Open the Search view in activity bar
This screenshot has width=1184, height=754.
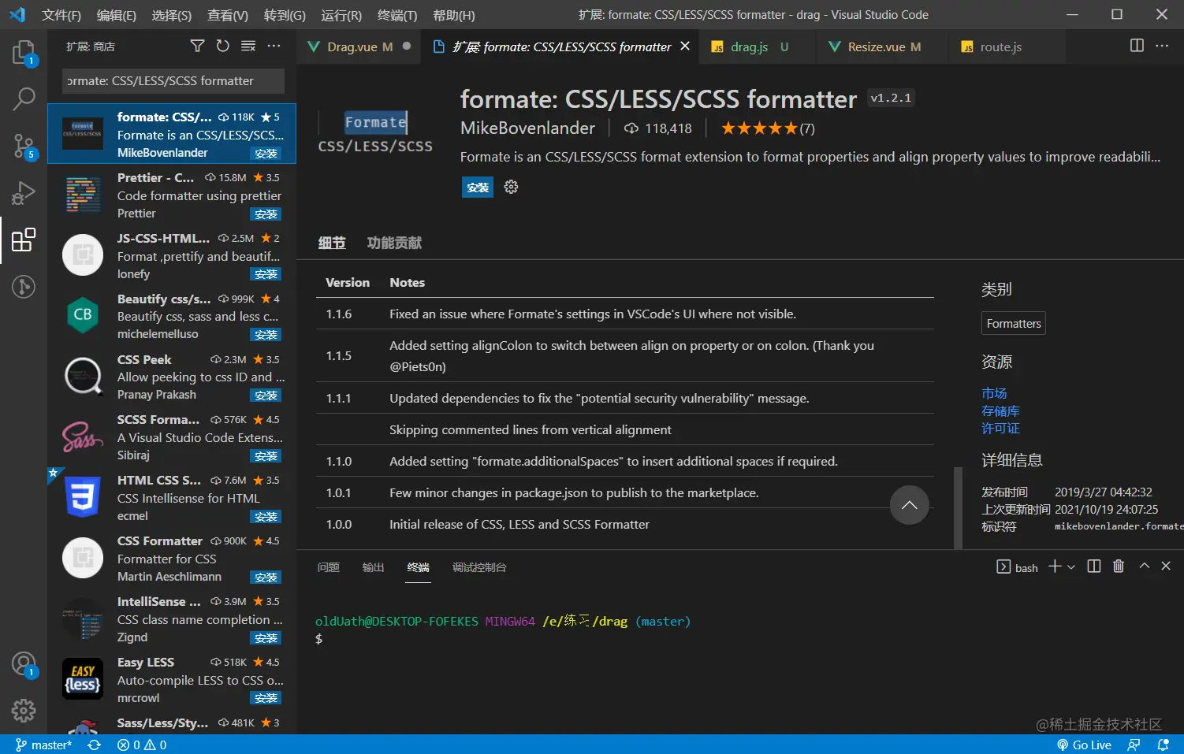(x=24, y=98)
